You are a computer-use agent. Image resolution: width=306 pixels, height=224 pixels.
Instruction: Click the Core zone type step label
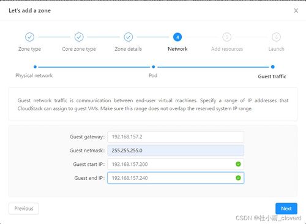pyautogui.click(x=79, y=49)
